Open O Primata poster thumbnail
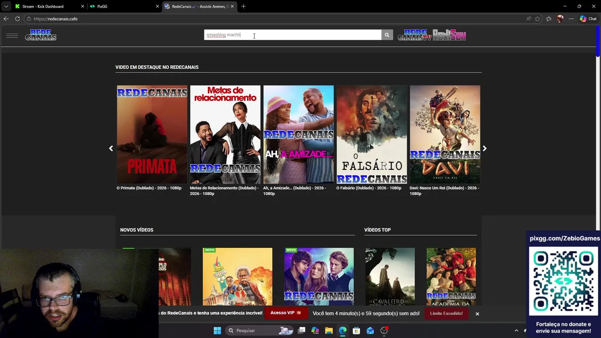601x338 pixels. click(x=152, y=134)
